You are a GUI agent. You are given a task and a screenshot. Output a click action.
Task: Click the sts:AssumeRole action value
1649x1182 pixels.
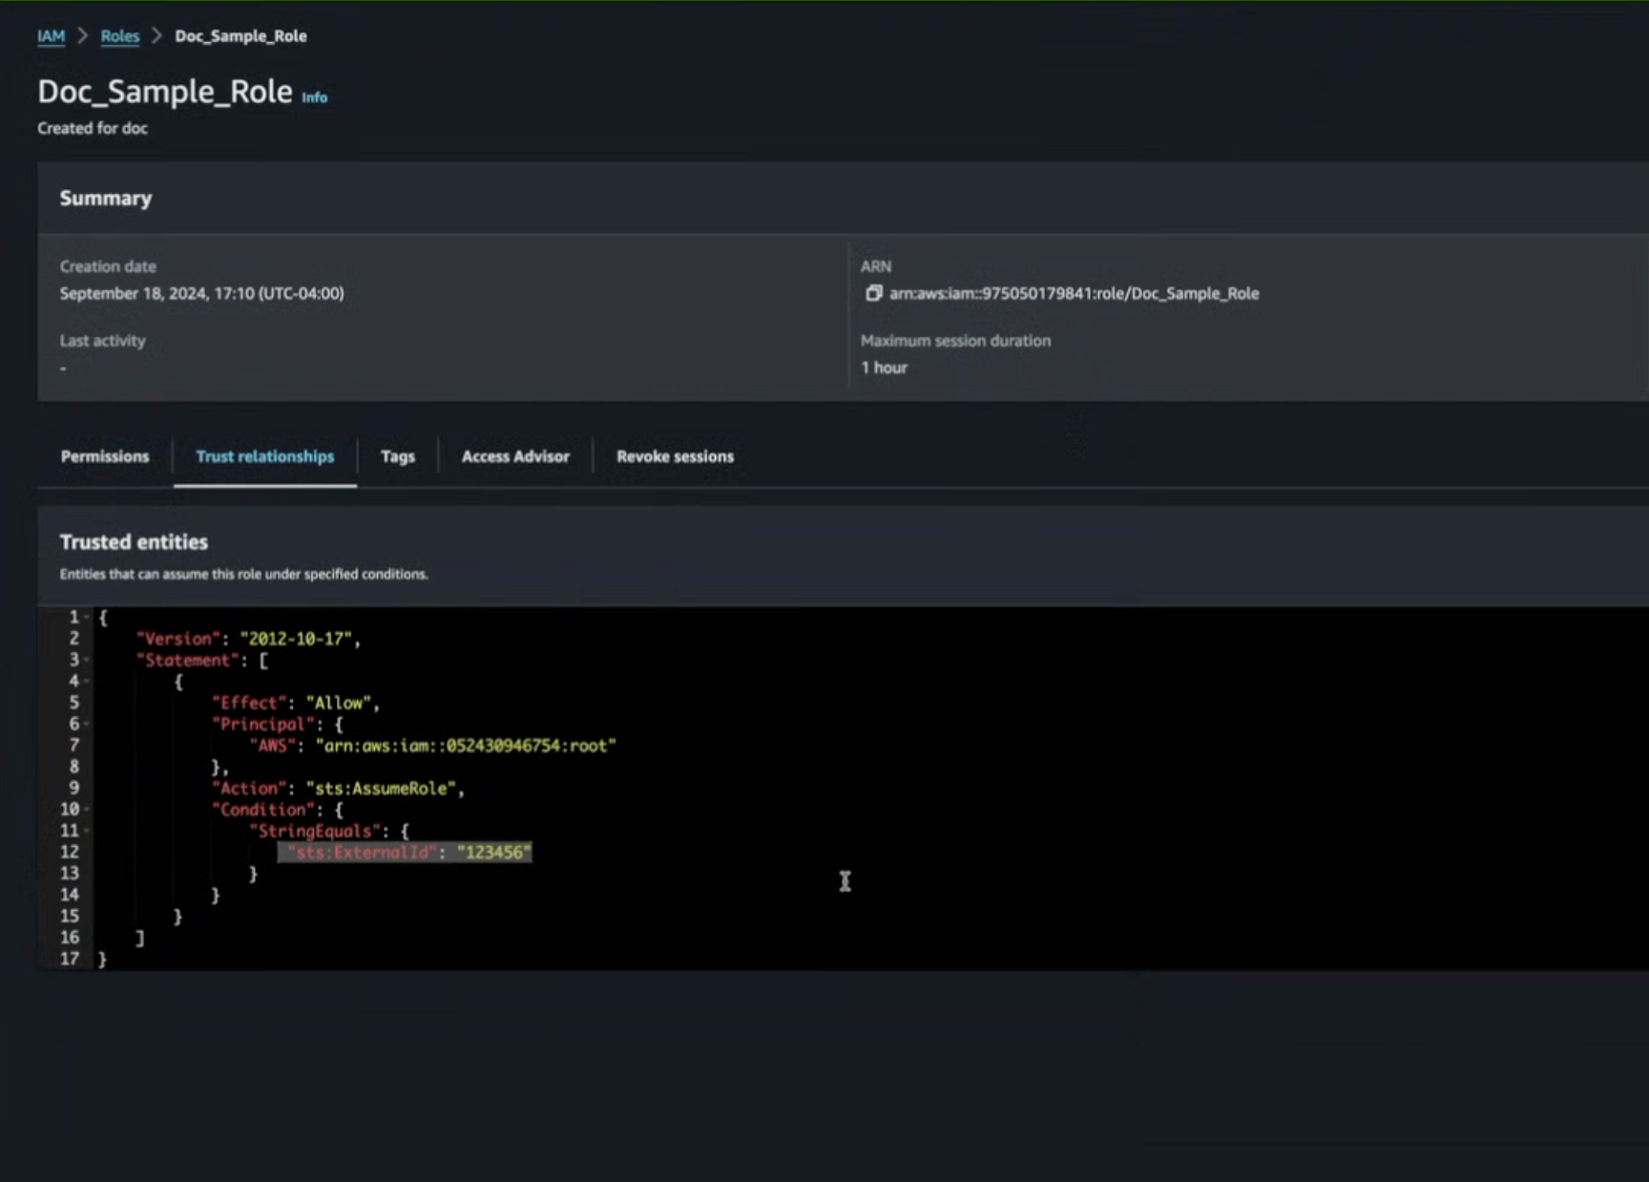point(385,789)
